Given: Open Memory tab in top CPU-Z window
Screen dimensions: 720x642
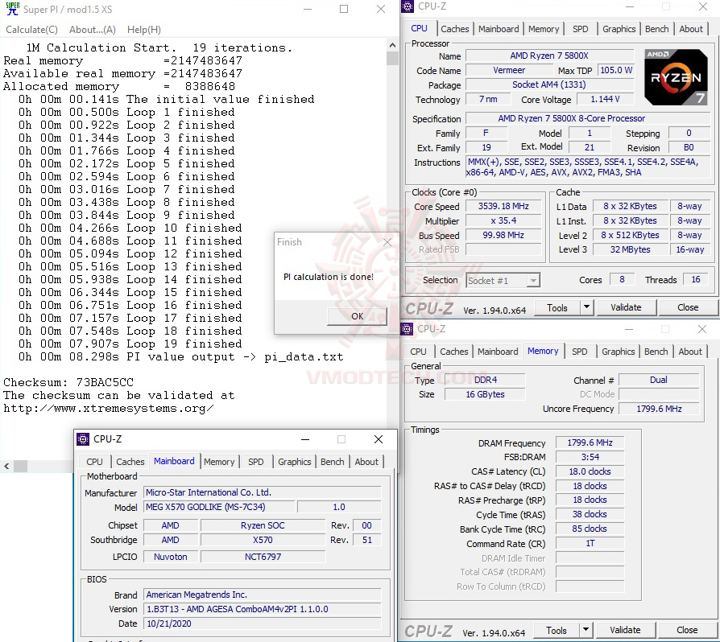Looking at the screenshot, I should click(543, 29).
